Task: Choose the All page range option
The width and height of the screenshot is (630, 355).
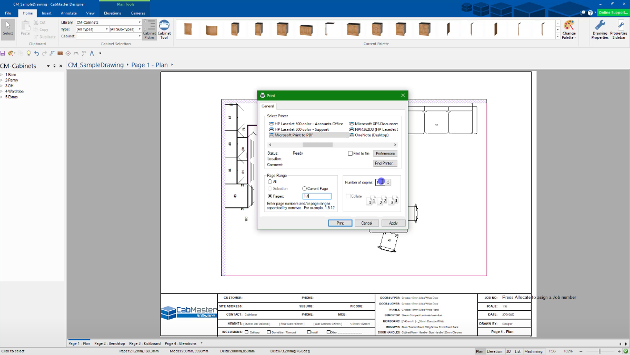Action: (270, 181)
